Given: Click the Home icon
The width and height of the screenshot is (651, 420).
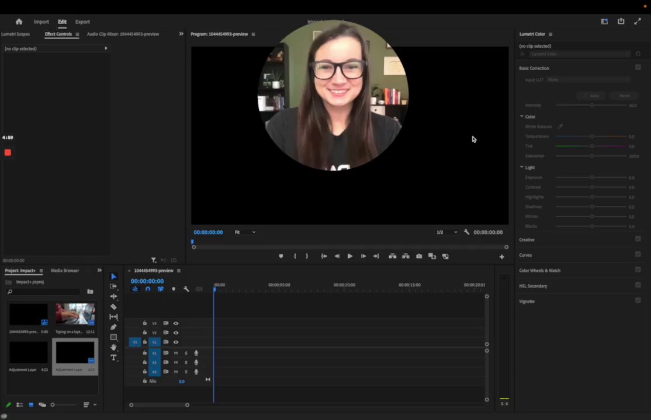Looking at the screenshot, I should coord(19,22).
